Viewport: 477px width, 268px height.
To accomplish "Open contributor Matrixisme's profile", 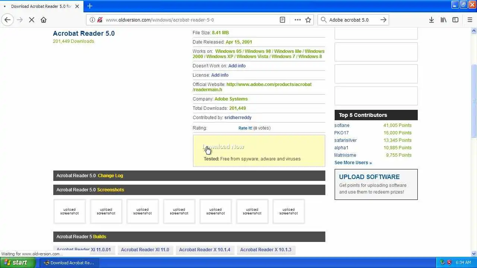I will (x=345, y=155).
